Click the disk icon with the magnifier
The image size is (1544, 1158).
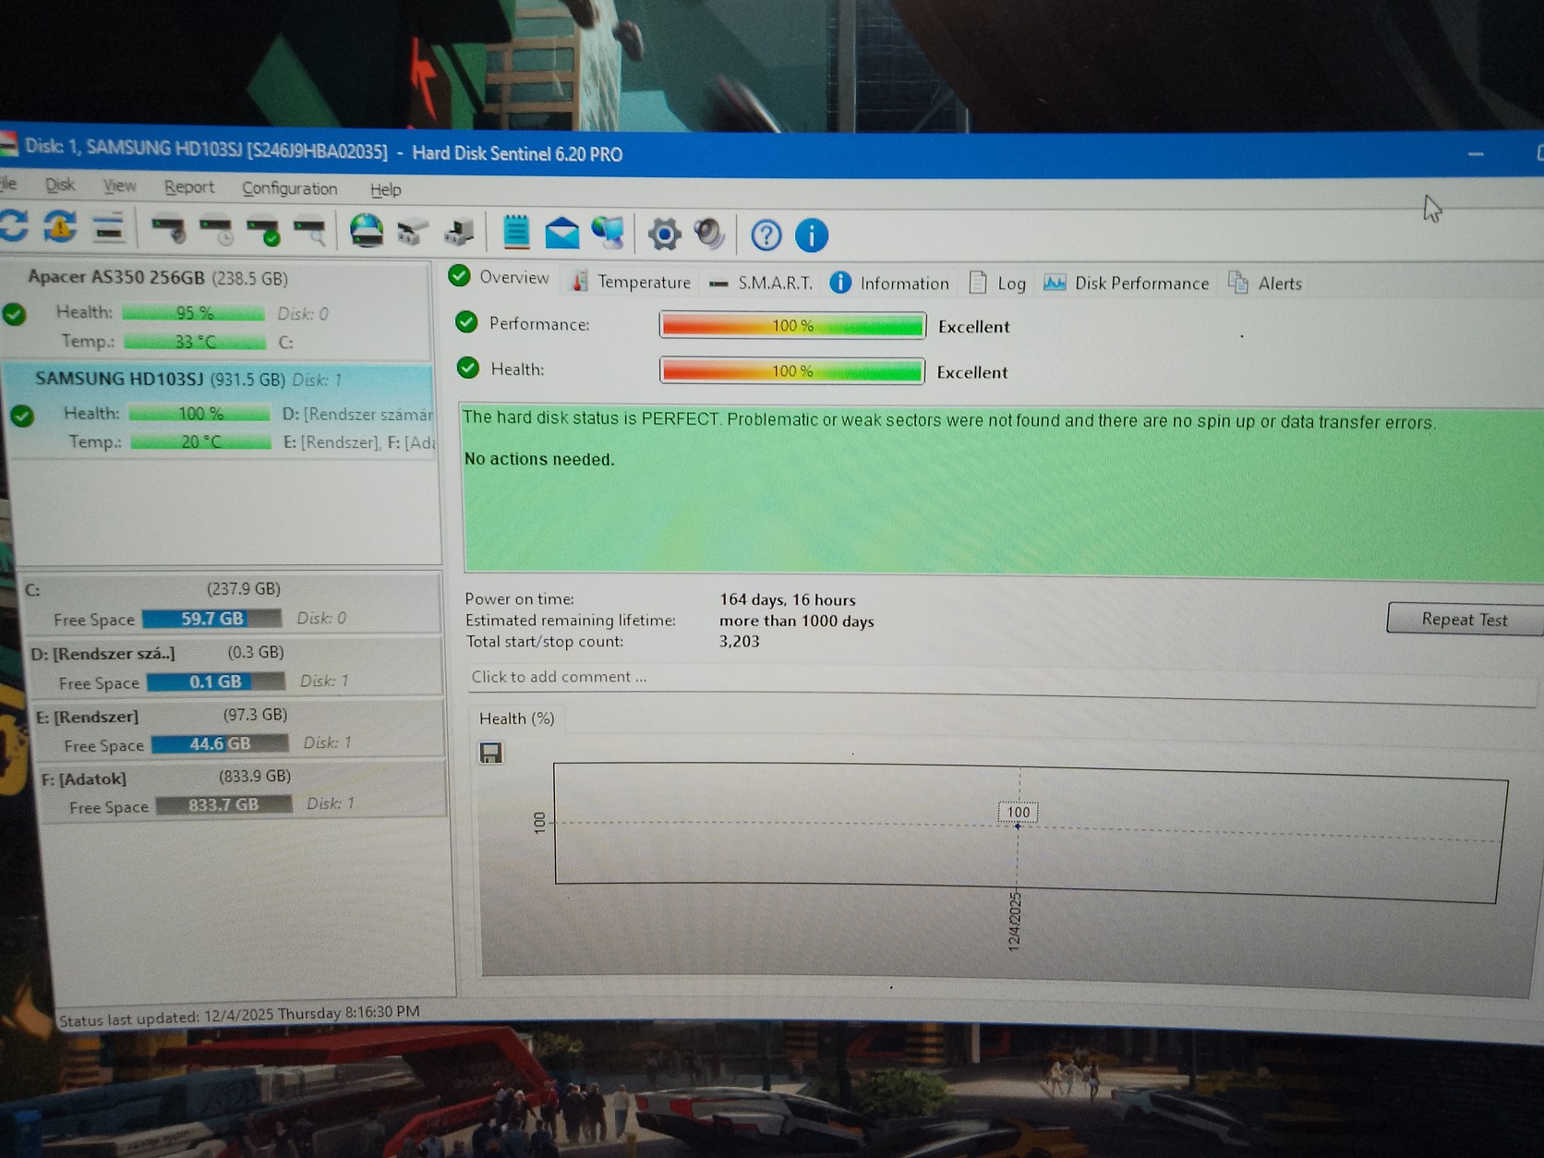point(310,232)
